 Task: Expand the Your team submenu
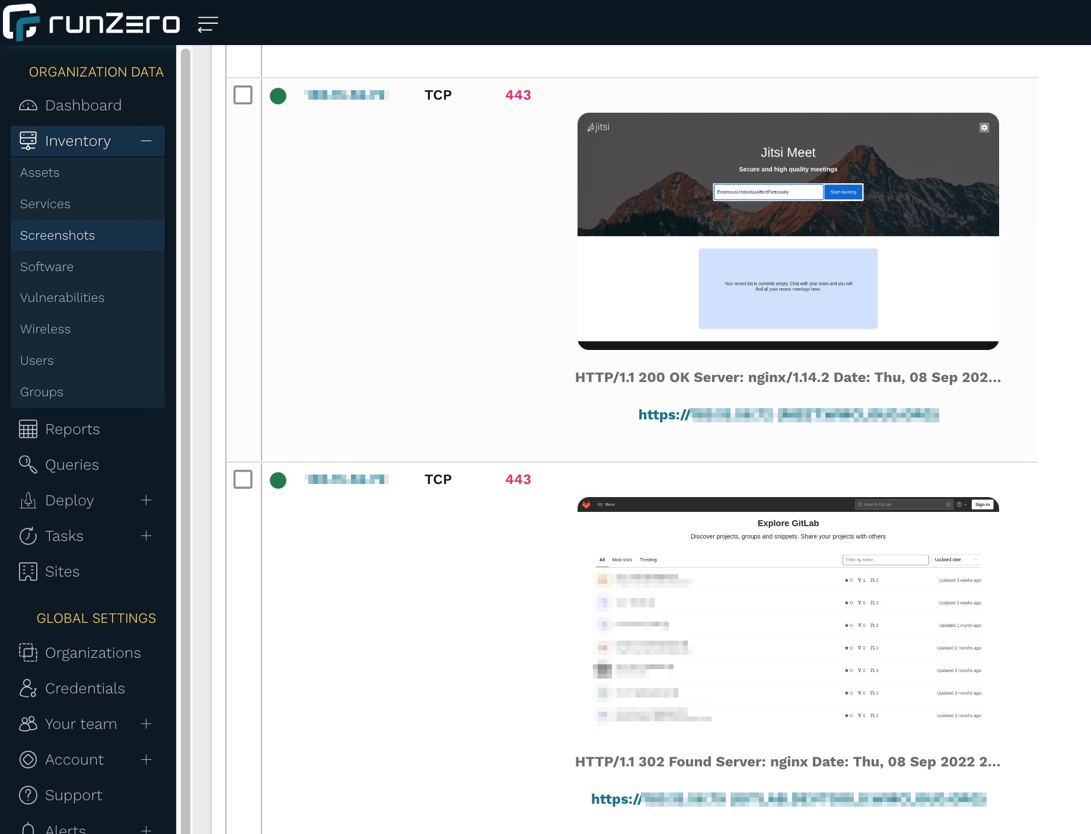point(146,724)
